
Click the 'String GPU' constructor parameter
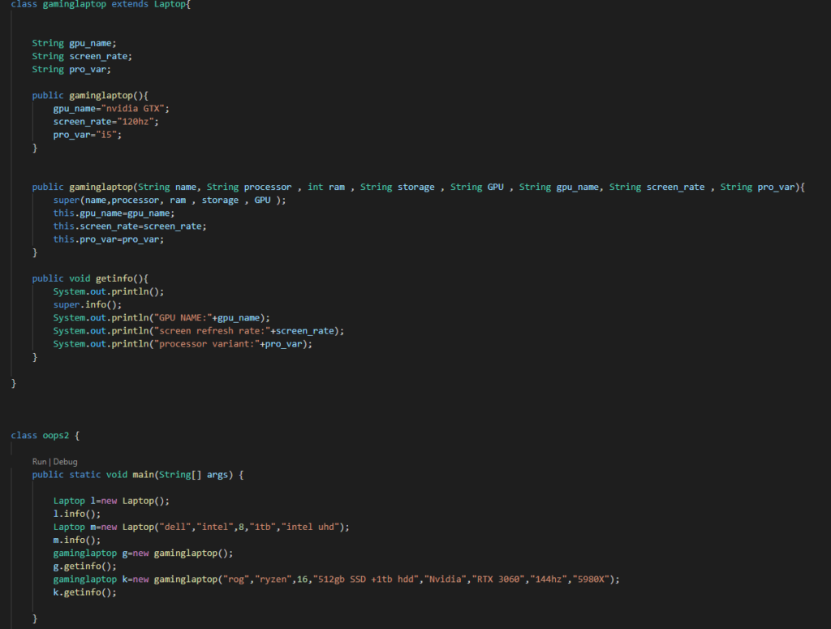point(476,187)
